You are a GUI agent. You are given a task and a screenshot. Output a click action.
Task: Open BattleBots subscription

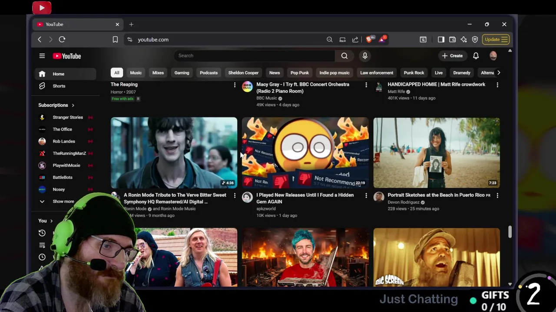point(65,177)
